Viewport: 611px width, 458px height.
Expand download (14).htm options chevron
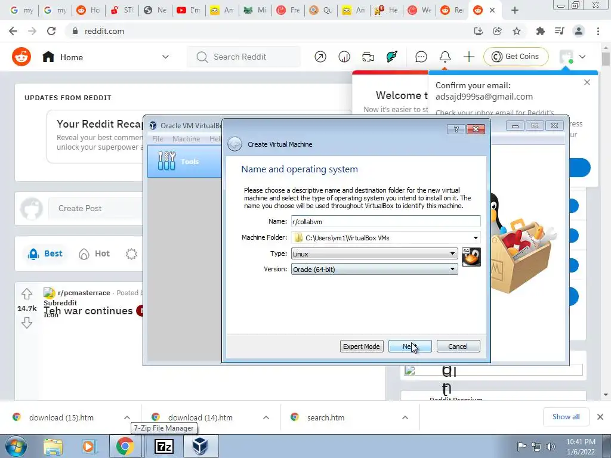pos(266,417)
